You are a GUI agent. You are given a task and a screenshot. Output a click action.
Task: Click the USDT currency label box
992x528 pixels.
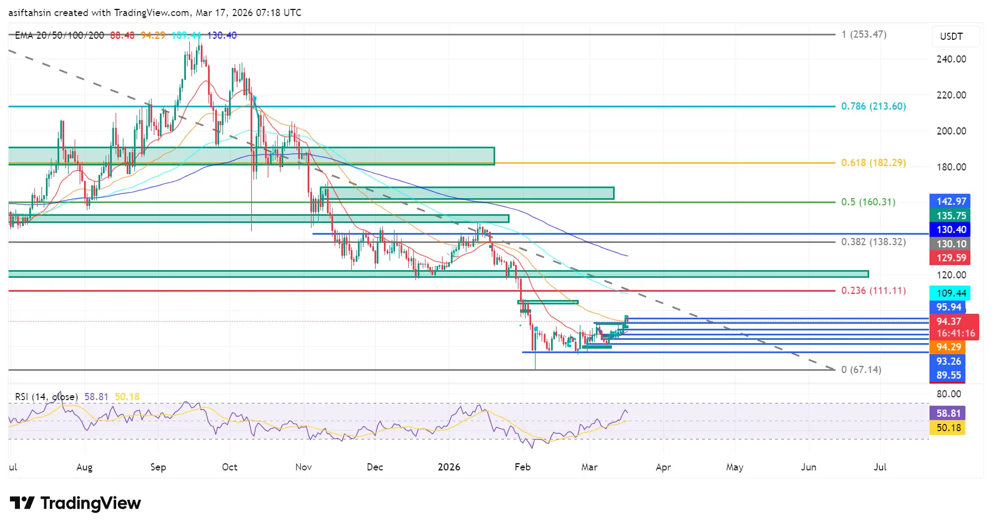coord(955,37)
